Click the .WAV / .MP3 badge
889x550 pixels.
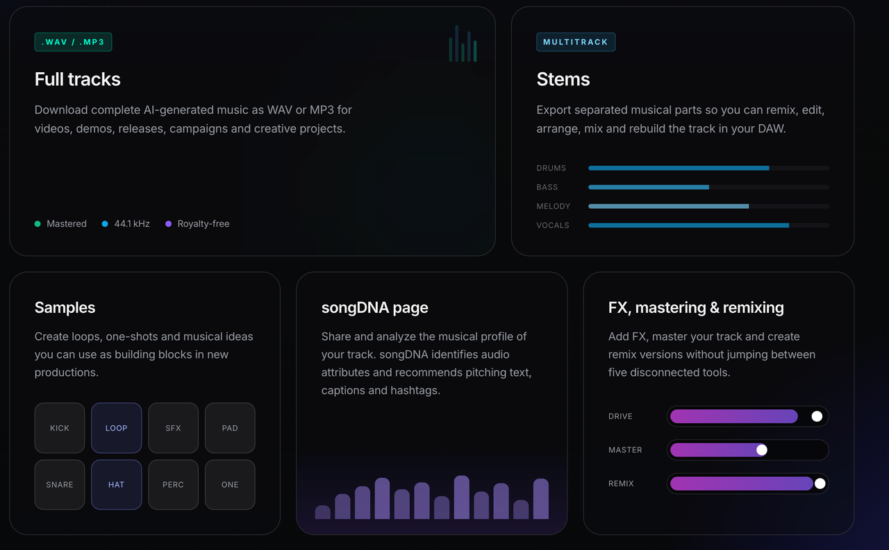click(x=73, y=42)
